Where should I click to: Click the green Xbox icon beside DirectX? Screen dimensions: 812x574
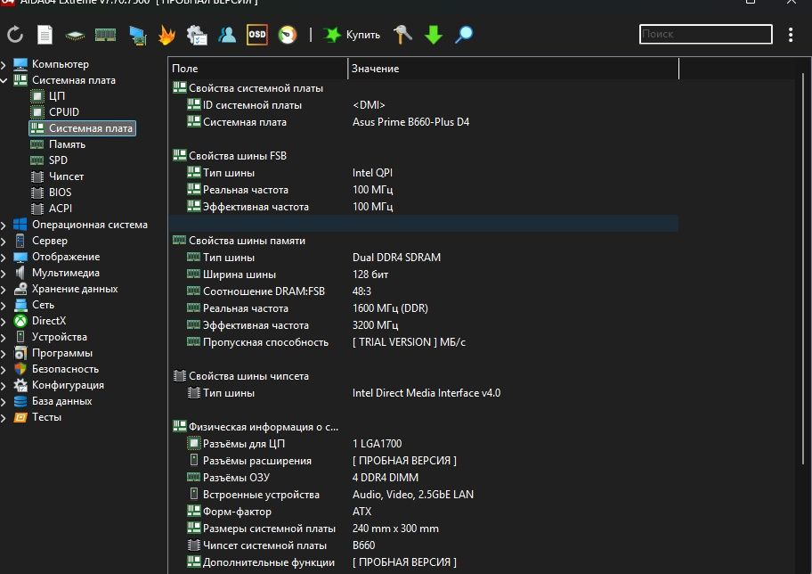(x=20, y=321)
